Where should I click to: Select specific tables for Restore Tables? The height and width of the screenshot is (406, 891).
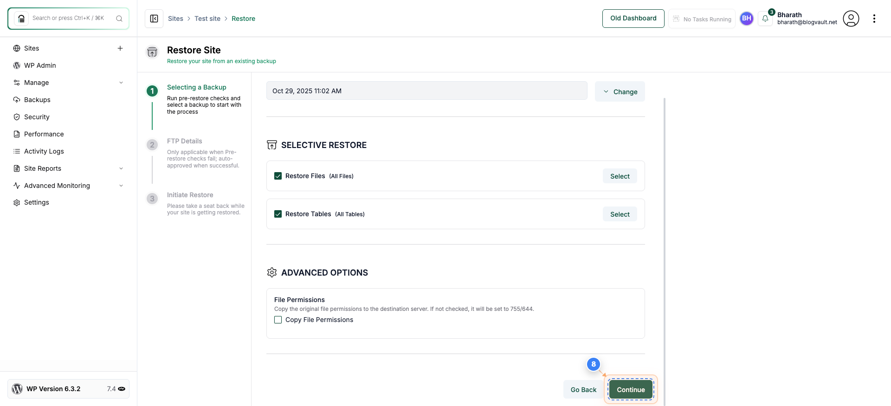620,214
